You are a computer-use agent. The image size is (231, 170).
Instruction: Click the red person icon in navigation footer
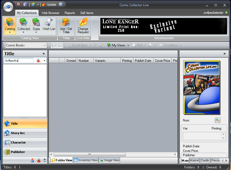pos(39,160)
